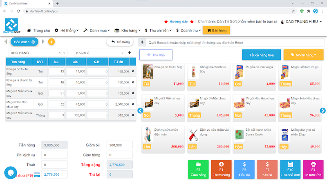327x183 pixels.
Task: Edit the Thuế tax field
Action: pos(54,165)
